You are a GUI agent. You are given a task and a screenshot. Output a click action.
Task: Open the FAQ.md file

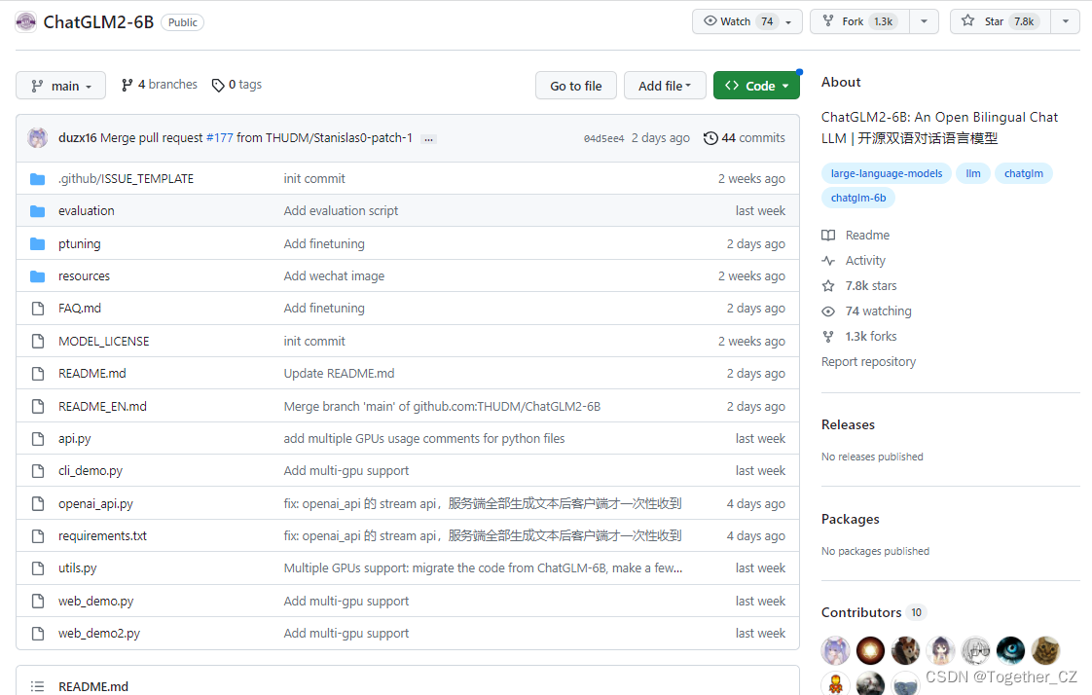[x=80, y=309]
